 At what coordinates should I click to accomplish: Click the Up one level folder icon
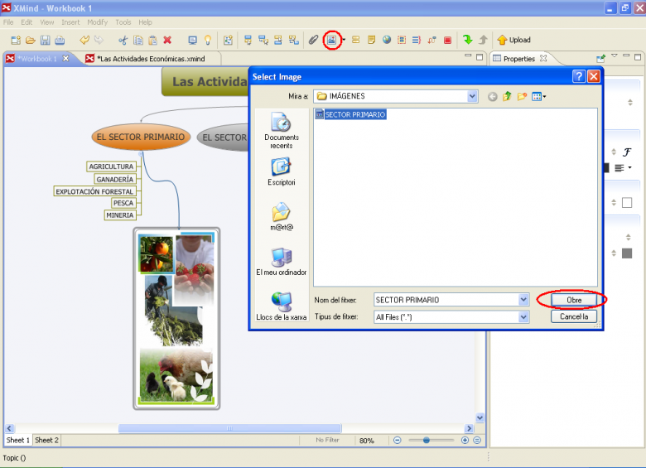pos(507,97)
